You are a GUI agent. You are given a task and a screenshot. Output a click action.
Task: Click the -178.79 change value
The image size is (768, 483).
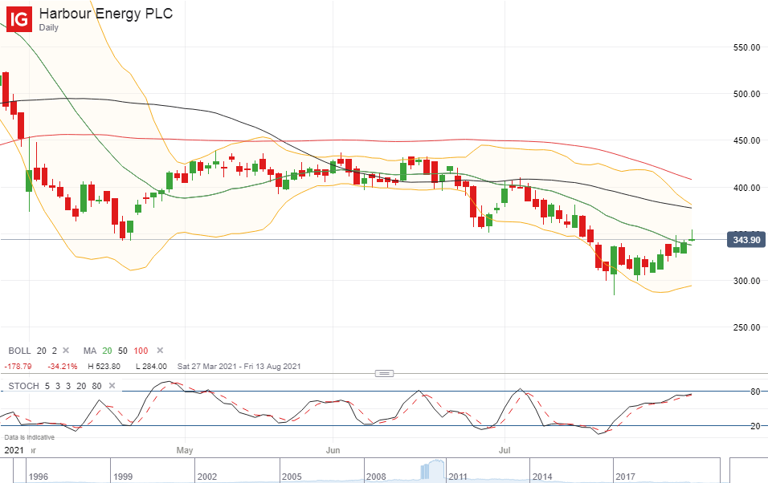coord(18,367)
